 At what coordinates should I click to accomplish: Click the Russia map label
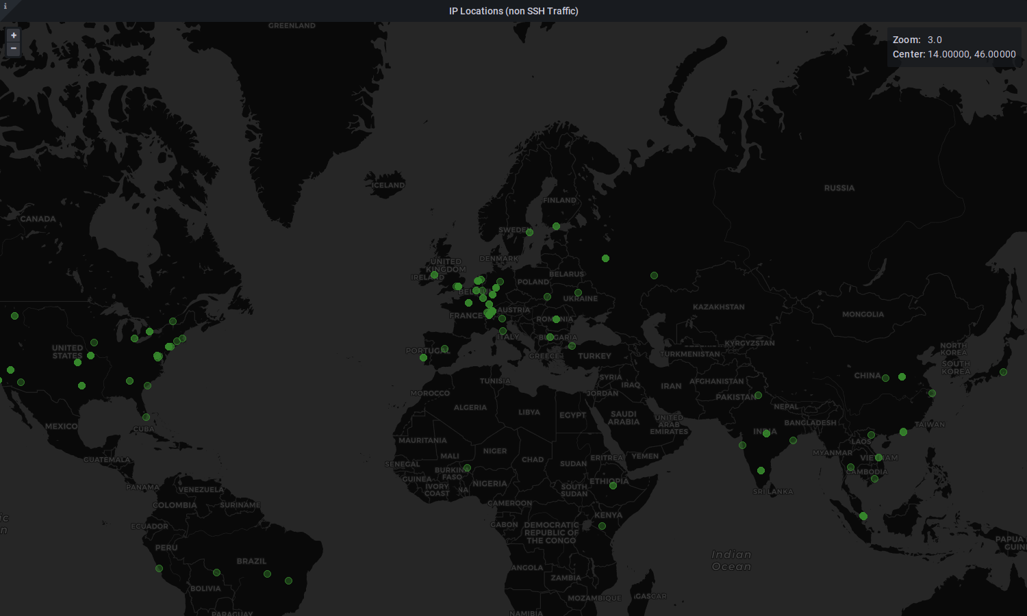point(839,188)
